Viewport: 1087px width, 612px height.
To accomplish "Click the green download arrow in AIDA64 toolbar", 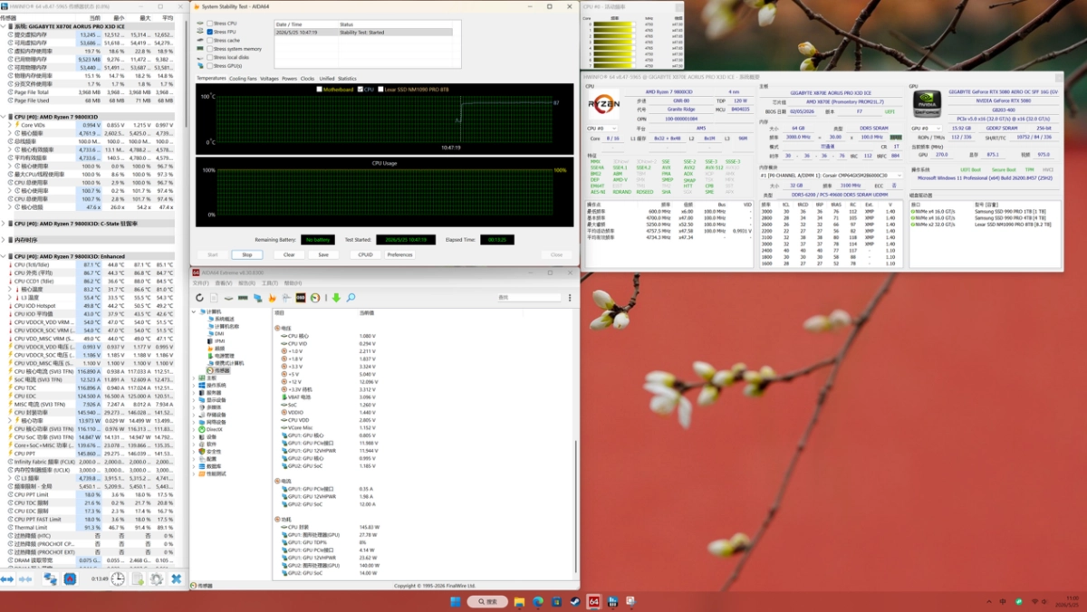I will (336, 298).
